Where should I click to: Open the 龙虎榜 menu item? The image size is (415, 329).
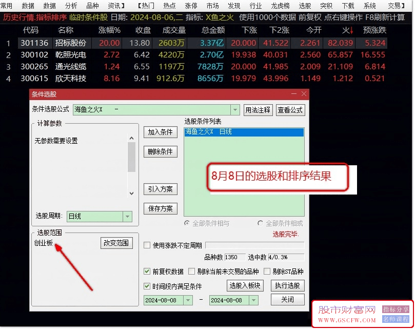point(280,6)
